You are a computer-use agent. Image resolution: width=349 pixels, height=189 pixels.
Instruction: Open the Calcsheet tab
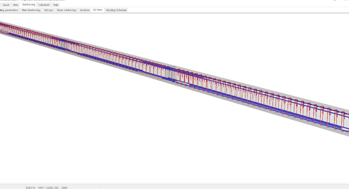[x=44, y=5]
